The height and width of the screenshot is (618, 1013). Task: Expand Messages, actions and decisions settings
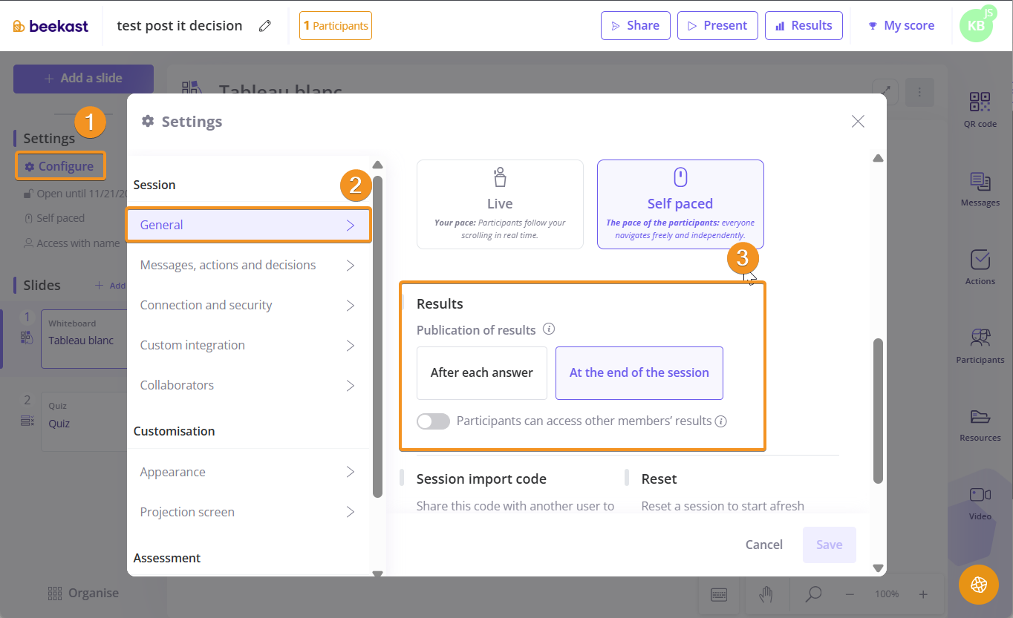[x=247, y=265]
